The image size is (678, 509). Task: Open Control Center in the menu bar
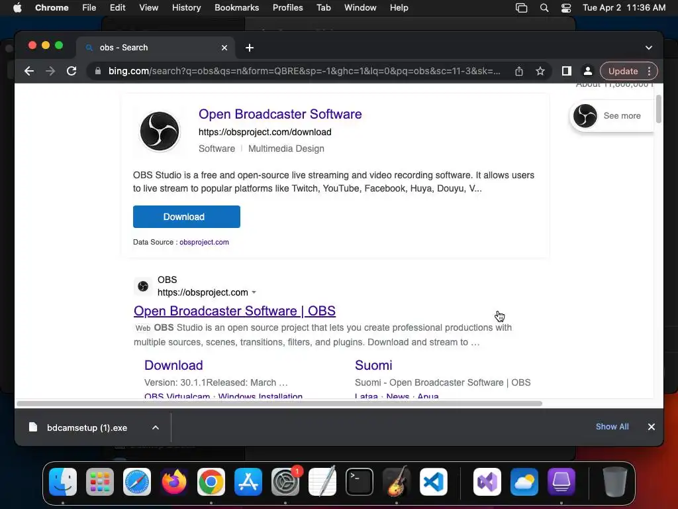click(x=565, y=8)
